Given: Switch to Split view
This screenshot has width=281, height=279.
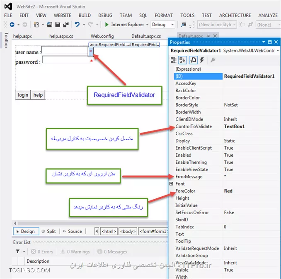Looking at the screenshot, I should tap(49, 231).
